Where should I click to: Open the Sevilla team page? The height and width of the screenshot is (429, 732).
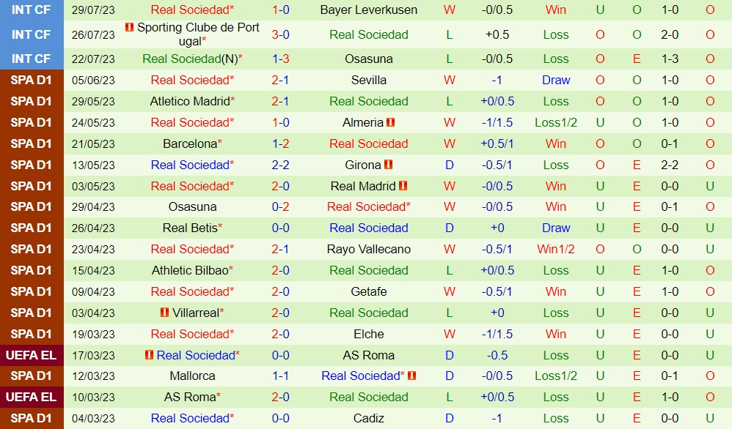click(368, 80)
